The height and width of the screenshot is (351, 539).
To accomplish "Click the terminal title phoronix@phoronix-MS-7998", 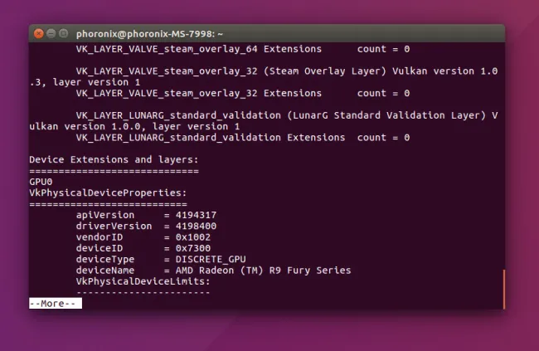I will [x=149, y=34].
